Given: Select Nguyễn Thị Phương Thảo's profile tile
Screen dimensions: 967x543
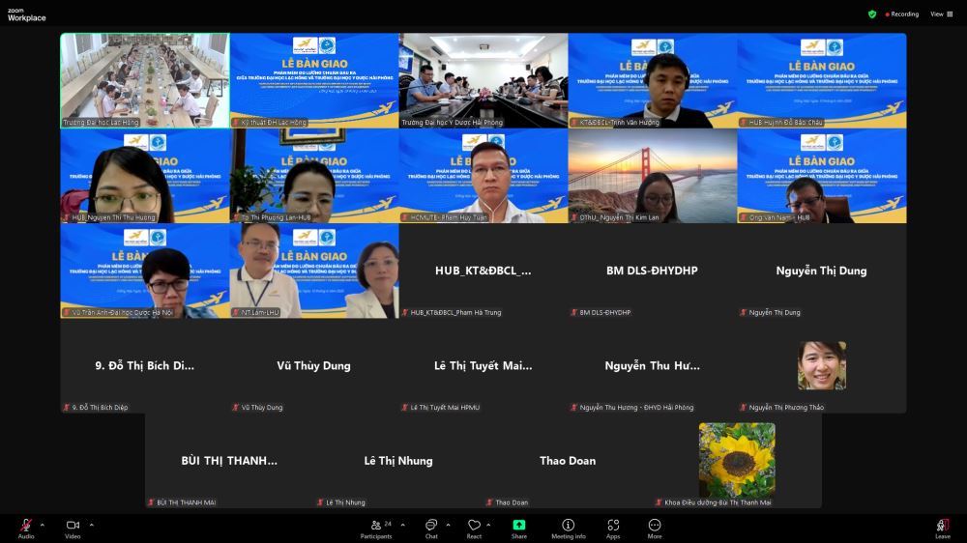Looking at the screenshot, I should click(822, 366).
